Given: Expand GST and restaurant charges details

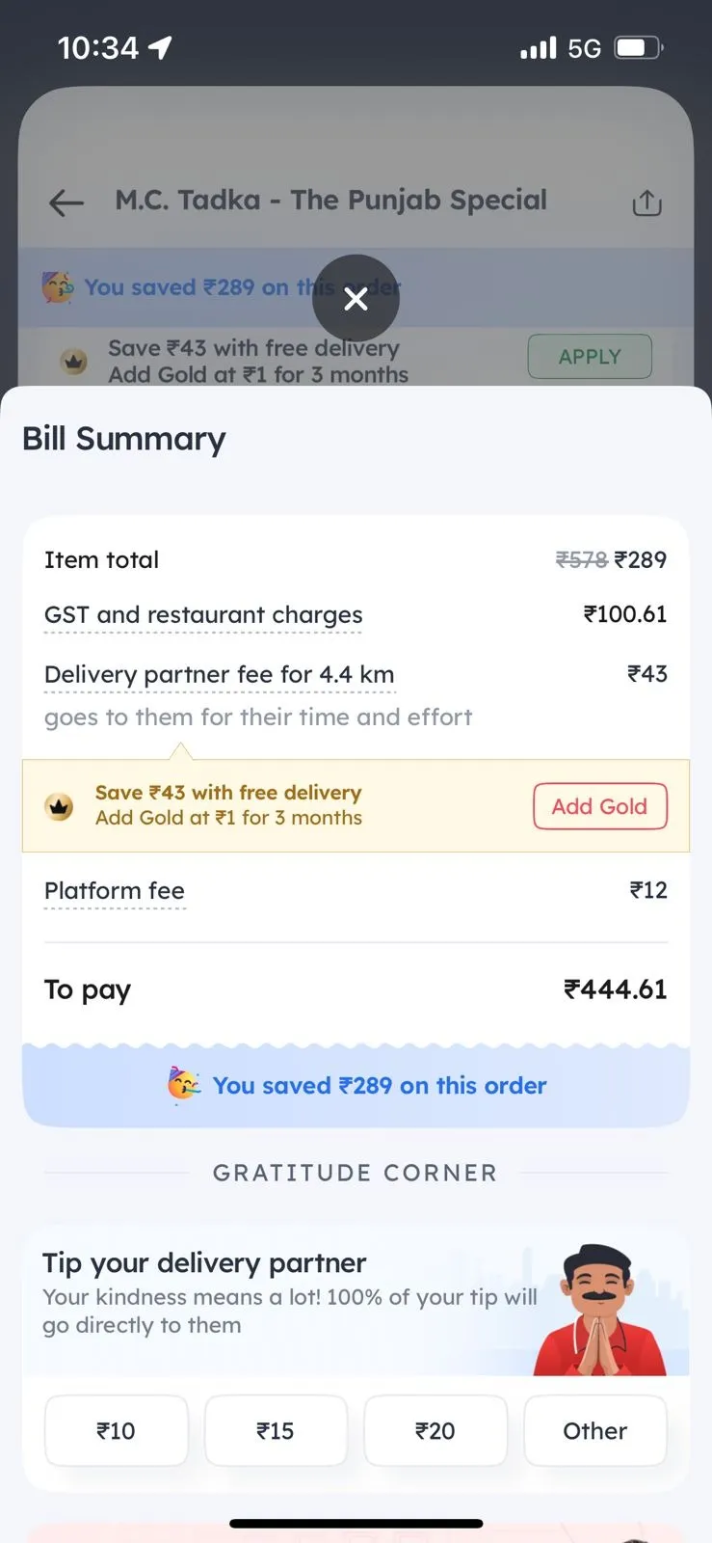Looking at the screenshot, I should point(203,615).
